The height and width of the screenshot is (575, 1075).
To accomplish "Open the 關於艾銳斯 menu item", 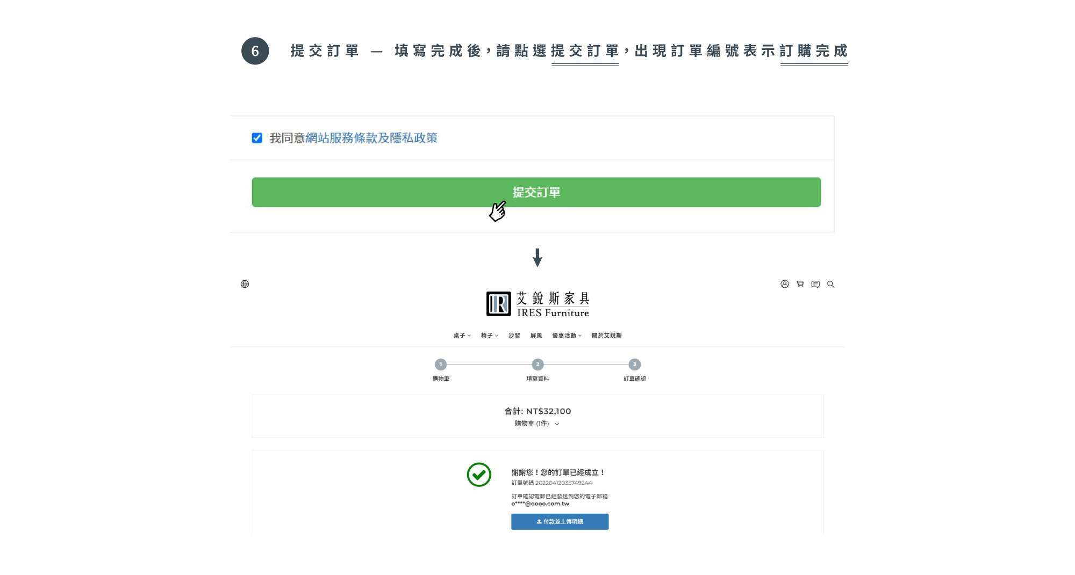I will tap(607, 336).
